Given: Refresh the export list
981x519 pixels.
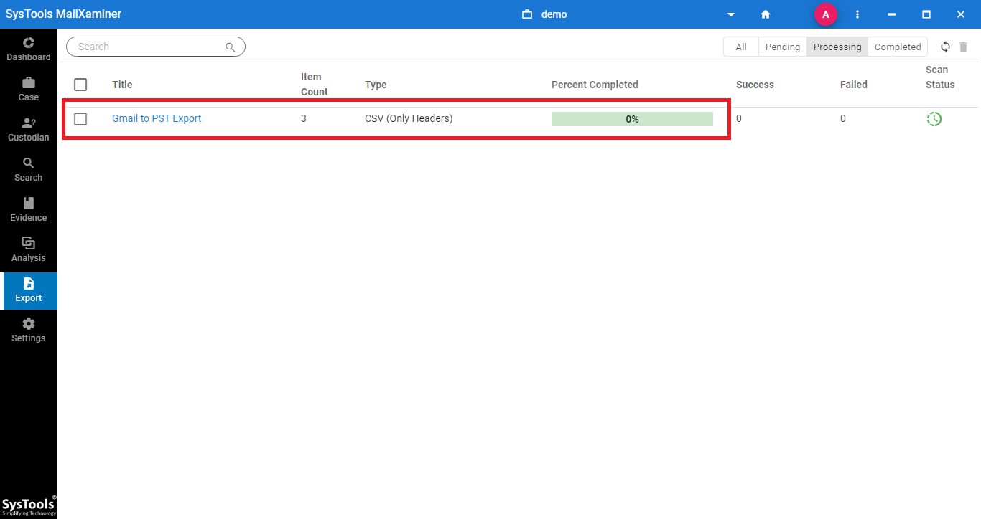Looking at the screenshot, I should [x=946, y=47].
